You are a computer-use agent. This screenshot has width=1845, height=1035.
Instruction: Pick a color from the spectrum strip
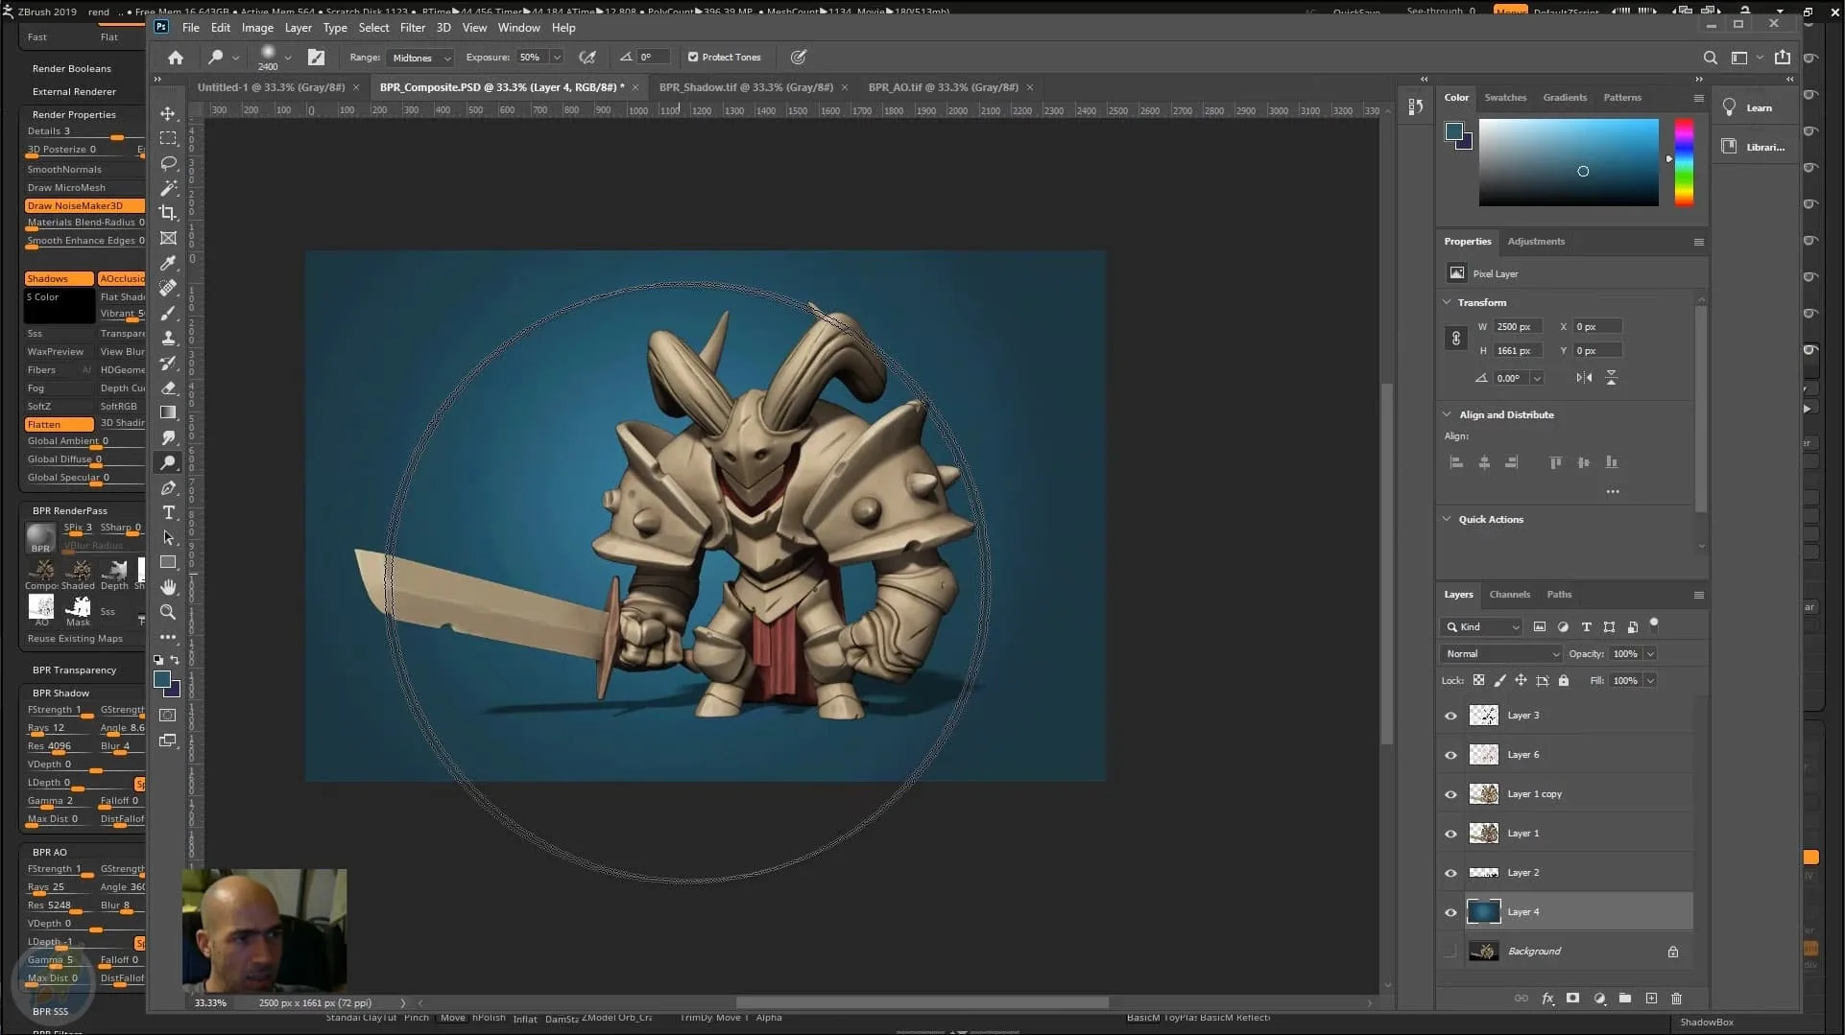(x=1684, y=162)
